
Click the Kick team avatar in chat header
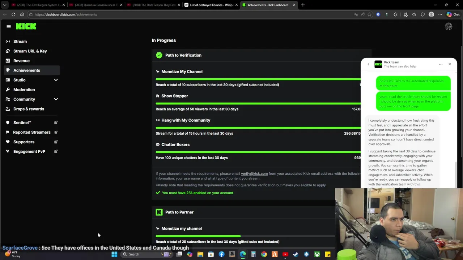click(378, 64)
